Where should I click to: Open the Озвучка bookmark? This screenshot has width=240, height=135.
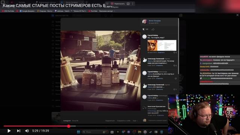[x=45, y=11]
